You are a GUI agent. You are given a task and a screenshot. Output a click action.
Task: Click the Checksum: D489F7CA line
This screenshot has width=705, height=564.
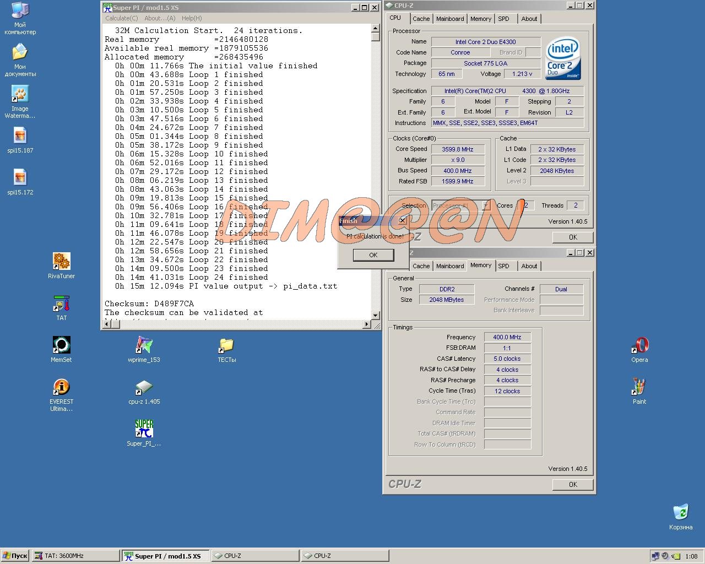(149, 303)
